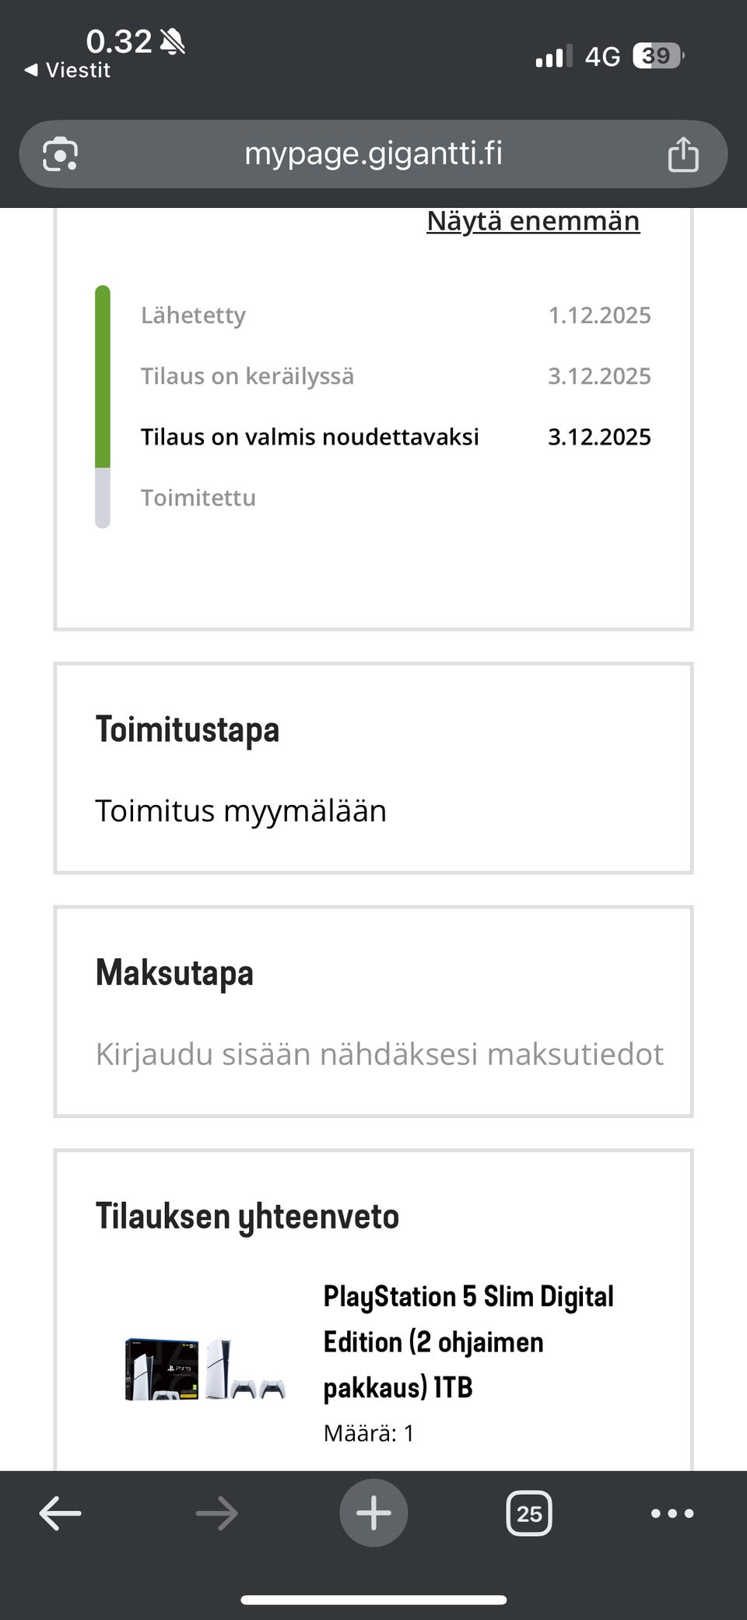The height and width of the screenshot is (1620, 747).
Task: Return to Viestit app via back arrow
Action: click(68, 70)
